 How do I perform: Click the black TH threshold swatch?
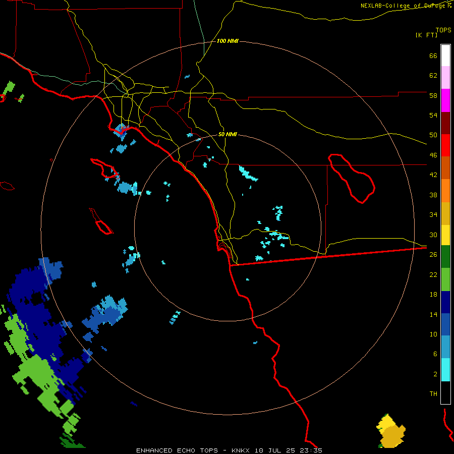[x=445, y=392]
